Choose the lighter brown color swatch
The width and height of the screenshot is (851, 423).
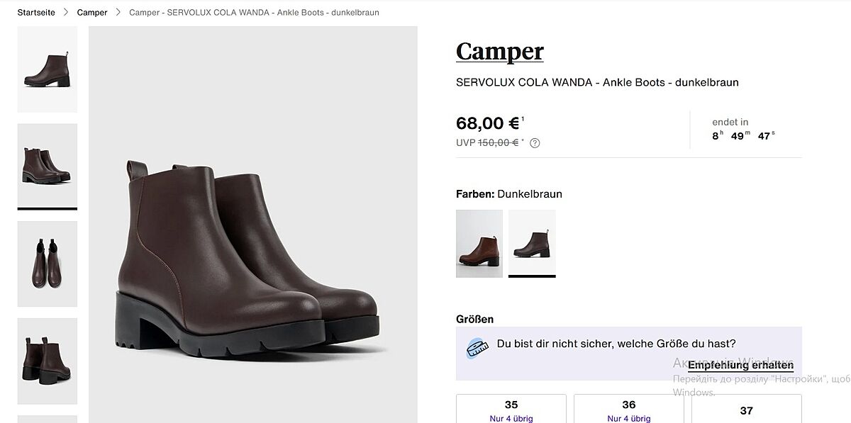coord(479,243)
